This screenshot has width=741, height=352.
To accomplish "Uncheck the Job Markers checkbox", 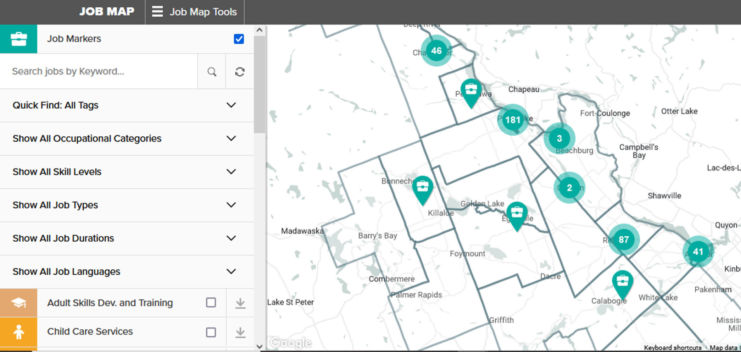I will 239,39.
